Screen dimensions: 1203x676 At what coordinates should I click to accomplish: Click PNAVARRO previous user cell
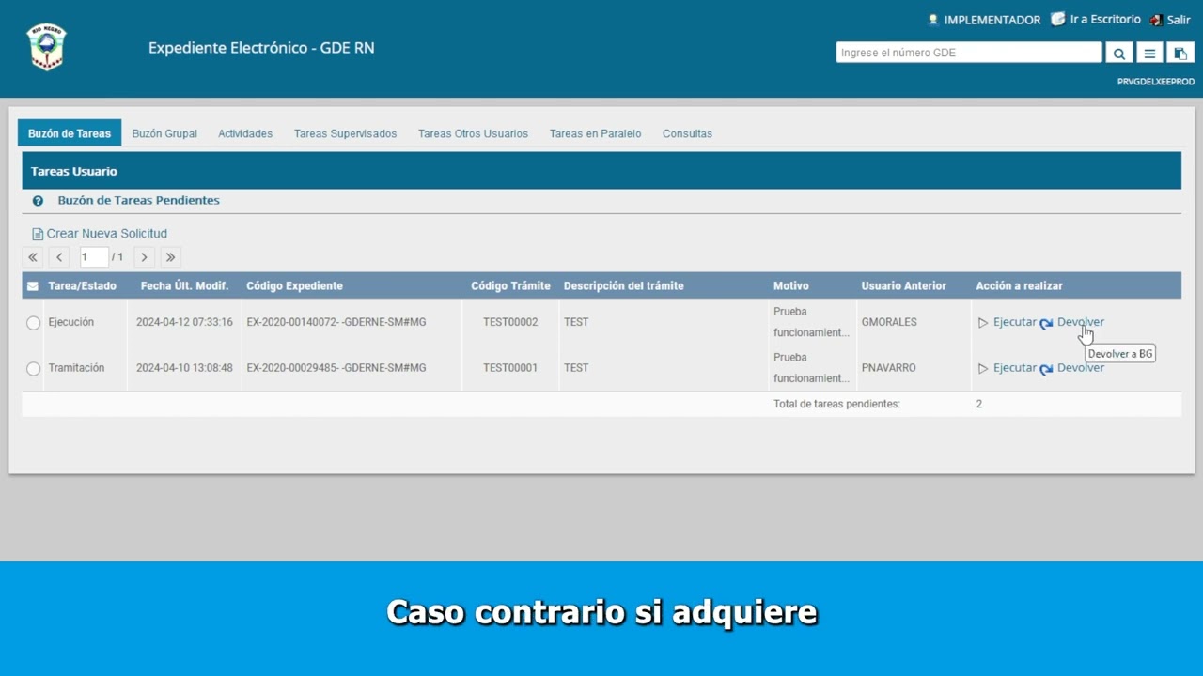[889, 368]
